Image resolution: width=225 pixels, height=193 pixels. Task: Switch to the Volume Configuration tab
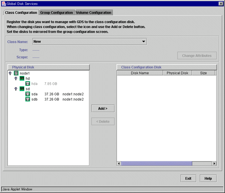coord(94,12)
